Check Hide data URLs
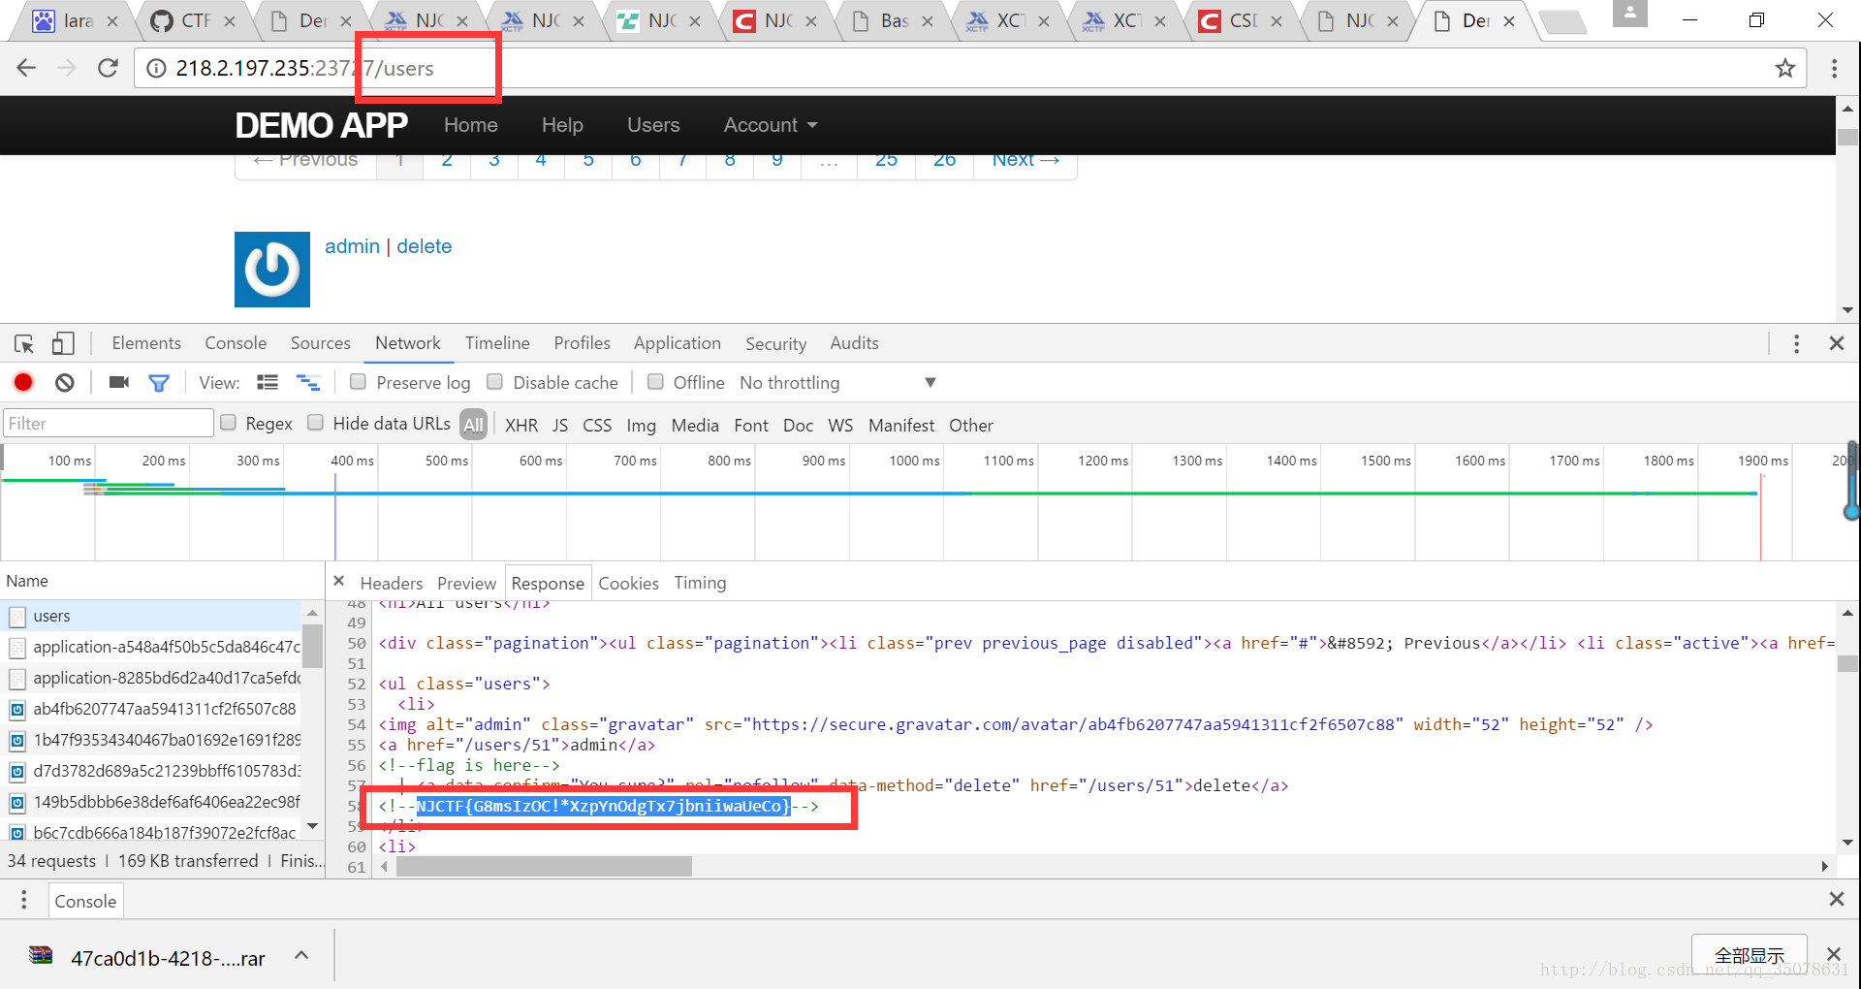 [x=315, y=423]
